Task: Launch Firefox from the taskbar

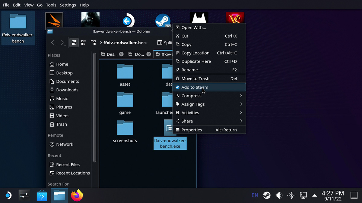Action: tap(77, 195)
